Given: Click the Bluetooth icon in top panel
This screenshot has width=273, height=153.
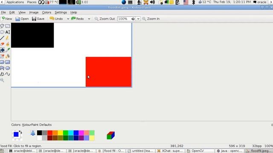Looking at the screenshot, I should pos(193,2).
